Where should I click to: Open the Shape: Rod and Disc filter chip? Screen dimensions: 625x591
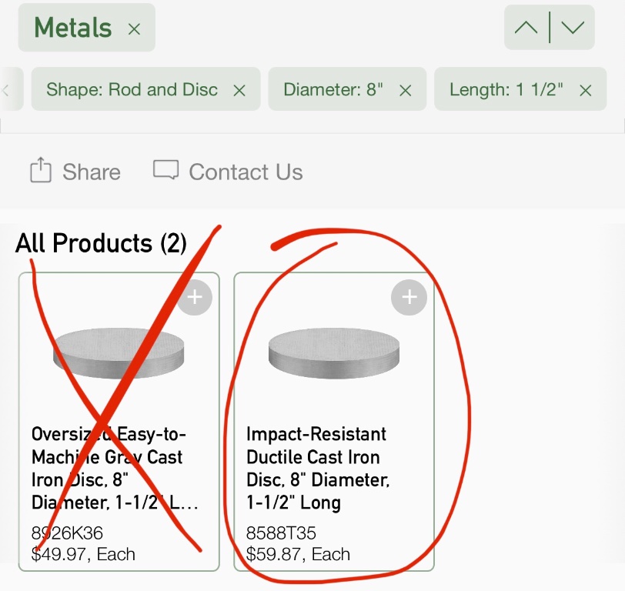tap(132, 89)
